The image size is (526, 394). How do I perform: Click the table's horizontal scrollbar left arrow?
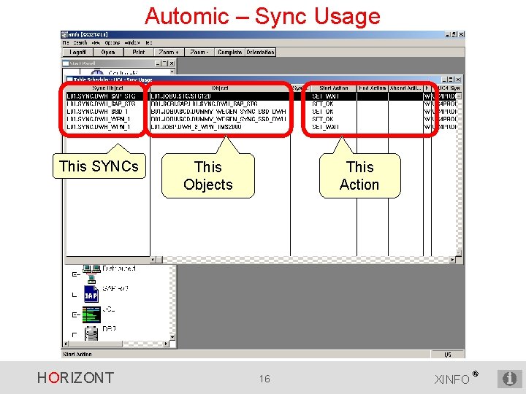point(153,260)
